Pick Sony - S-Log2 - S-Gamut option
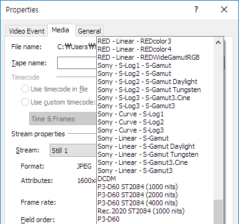The width and height of the screenshot is (239, 224). 155,73
